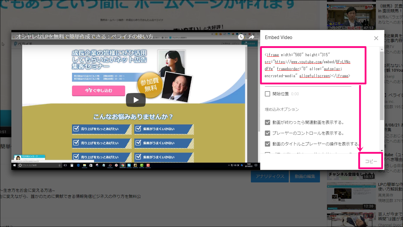This screenshot has width=403, height=227.
Task: Click the dialog scrollbar up arrow
Action: 382,49
